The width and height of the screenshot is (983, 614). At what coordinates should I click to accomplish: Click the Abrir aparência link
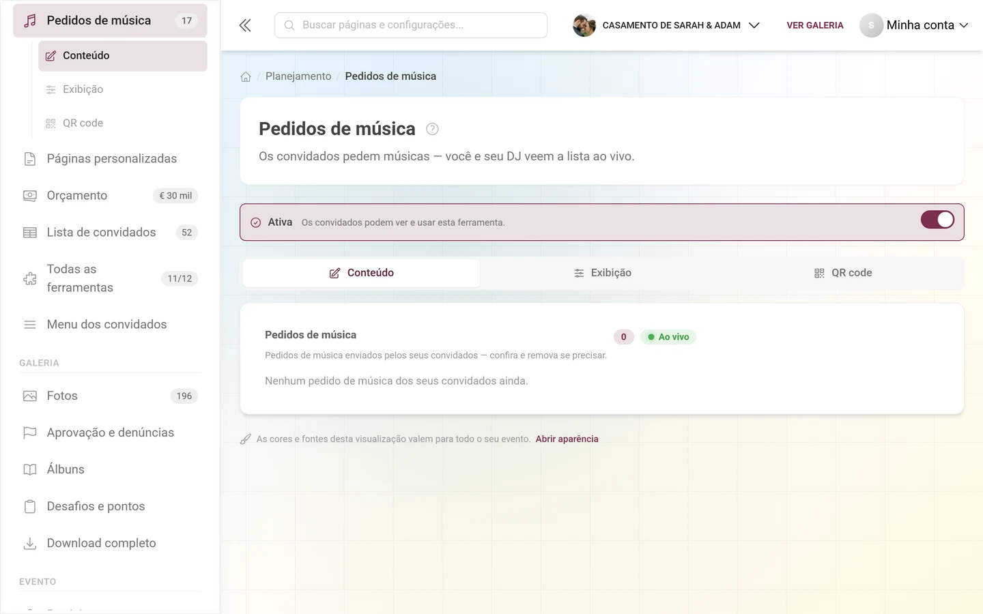(x=567, y=439)
